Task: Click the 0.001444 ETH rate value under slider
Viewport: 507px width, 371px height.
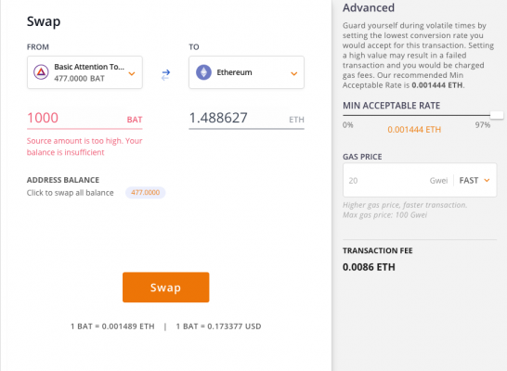Action: (x=414, y=130)
